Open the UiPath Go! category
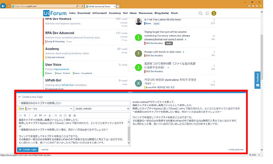The width and height of the screenshot is (273, 164). pos(53,80)
